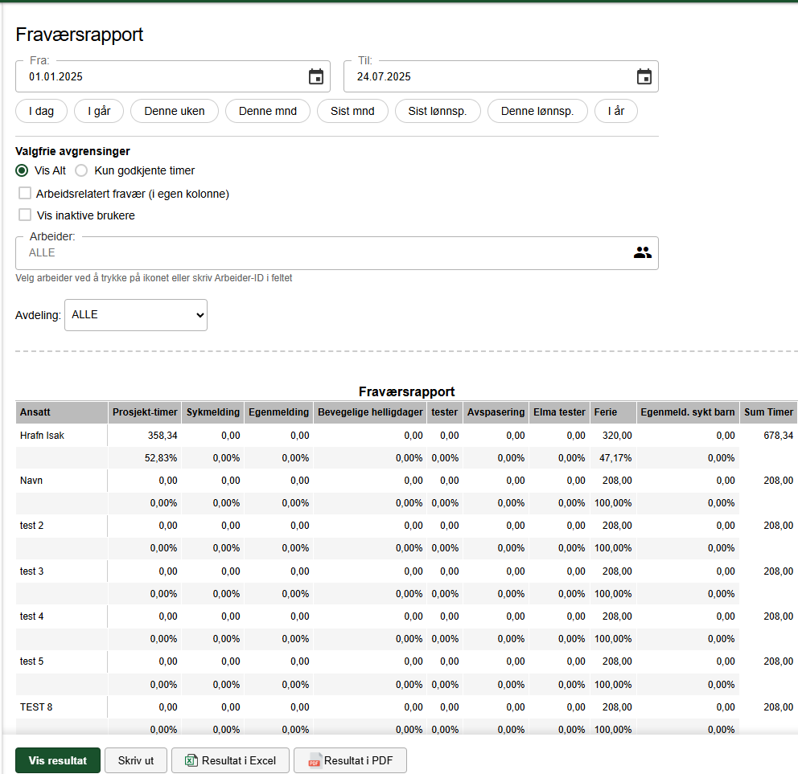Enable Arbeidsrelatert fravær checkbox
798x774 pixels.
[x=24, y=193]
